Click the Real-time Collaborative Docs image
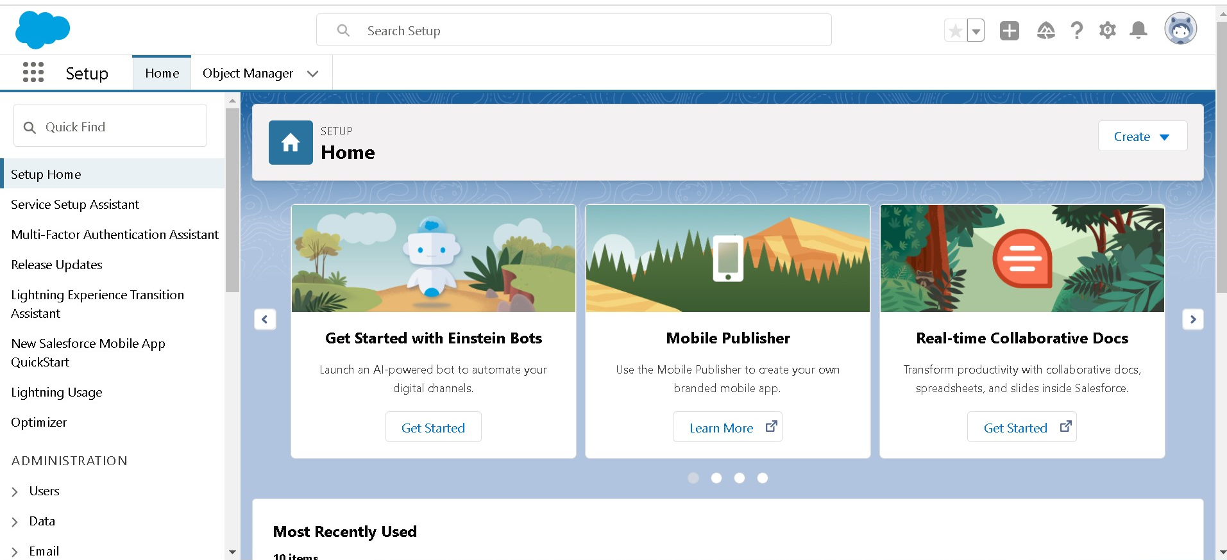Screen dimensions: 1227x560 click(x=1022, y=258)
